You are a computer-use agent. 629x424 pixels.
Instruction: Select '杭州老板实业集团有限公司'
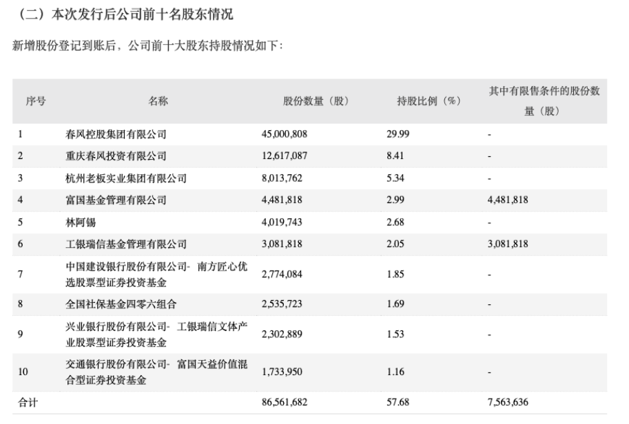point(126,178)
